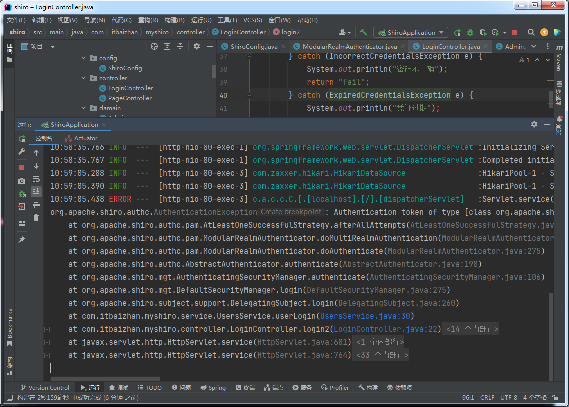Click the project tree scrollbar
Viewport: 569px width, 407px height.
[213, 72]
